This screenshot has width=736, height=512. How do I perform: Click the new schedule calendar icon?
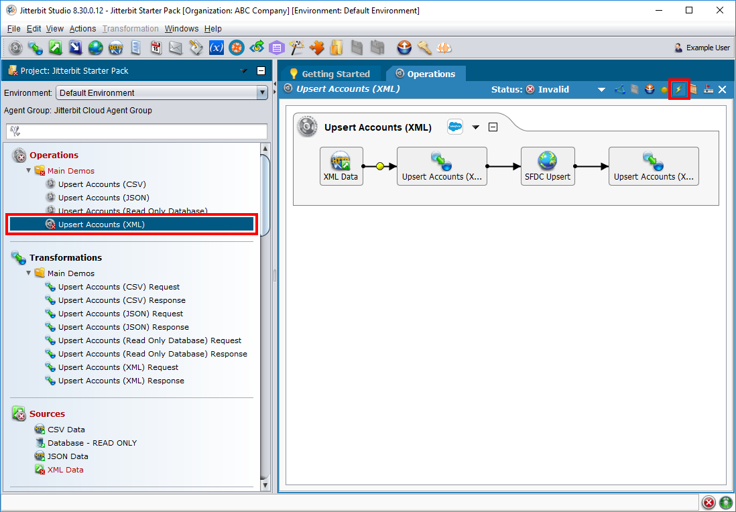(156, 48)
